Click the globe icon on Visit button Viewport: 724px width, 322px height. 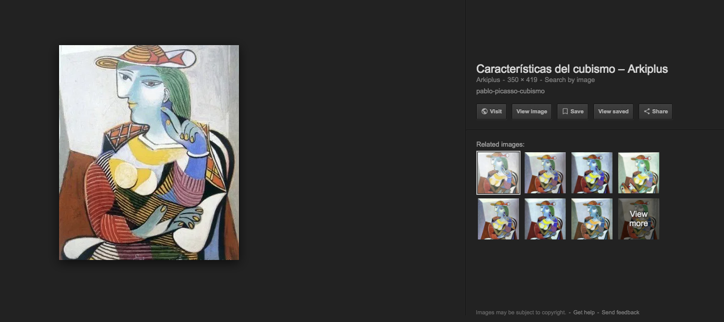(485, 111)
